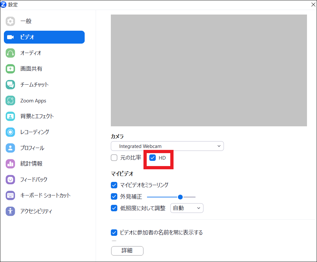Viewport: 317px width, 262px height.
Task: Uncheck the HD checkbox
Action: tap(153, 158)
